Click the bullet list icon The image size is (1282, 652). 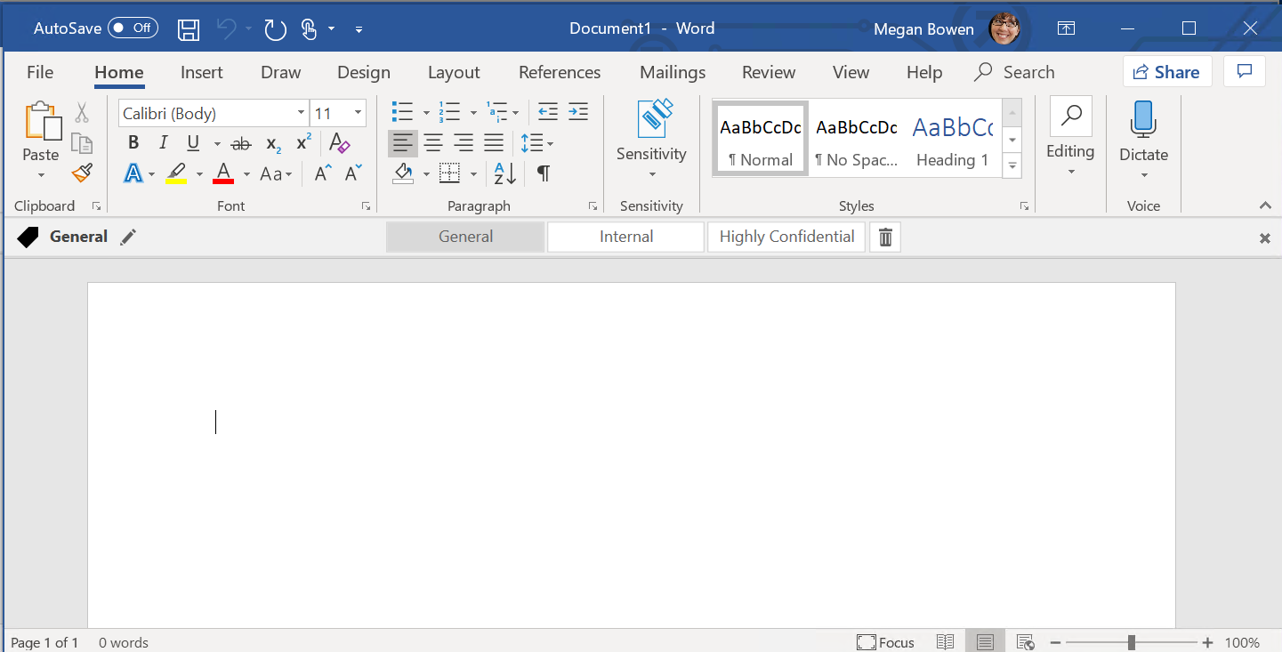click(x=402, y=112)
